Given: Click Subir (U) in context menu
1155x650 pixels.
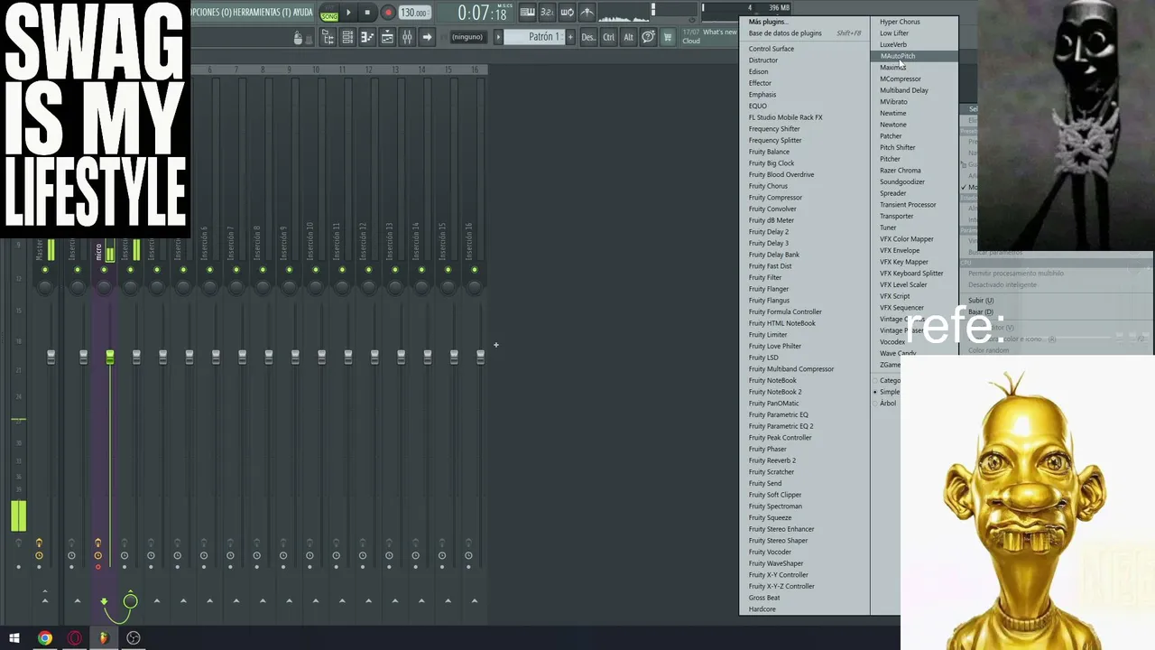Looking at the screenshot, I should [x=981, y=301].
